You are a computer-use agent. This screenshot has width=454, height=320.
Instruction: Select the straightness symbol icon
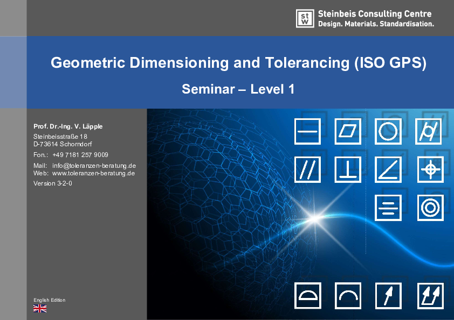coord(307,131)
